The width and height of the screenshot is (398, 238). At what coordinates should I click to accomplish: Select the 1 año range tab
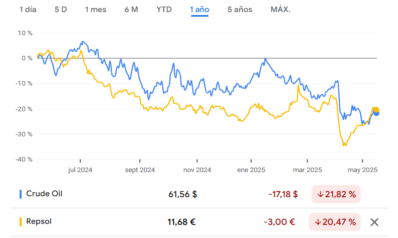tap(200, 10)
